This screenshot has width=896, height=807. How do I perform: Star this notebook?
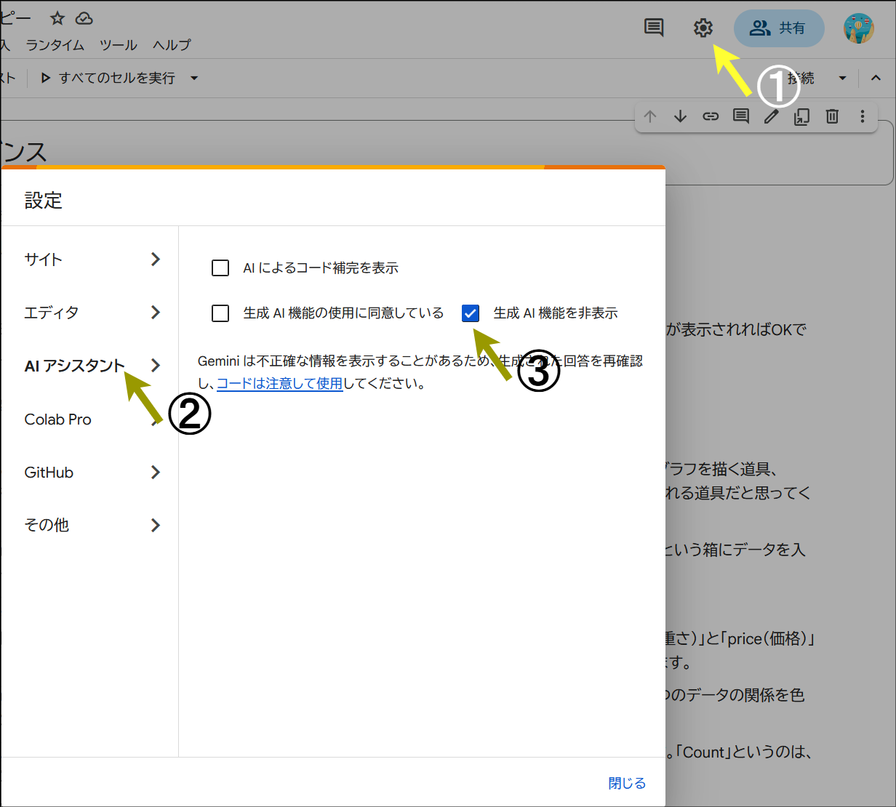[57, 18]
